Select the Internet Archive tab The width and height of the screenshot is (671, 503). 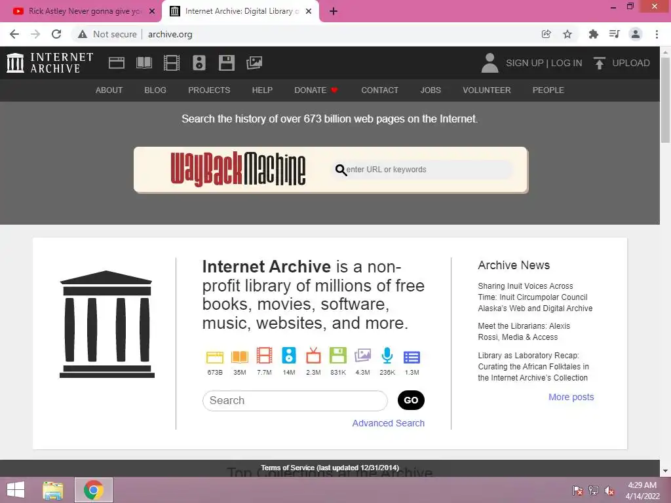pos(240,11)
